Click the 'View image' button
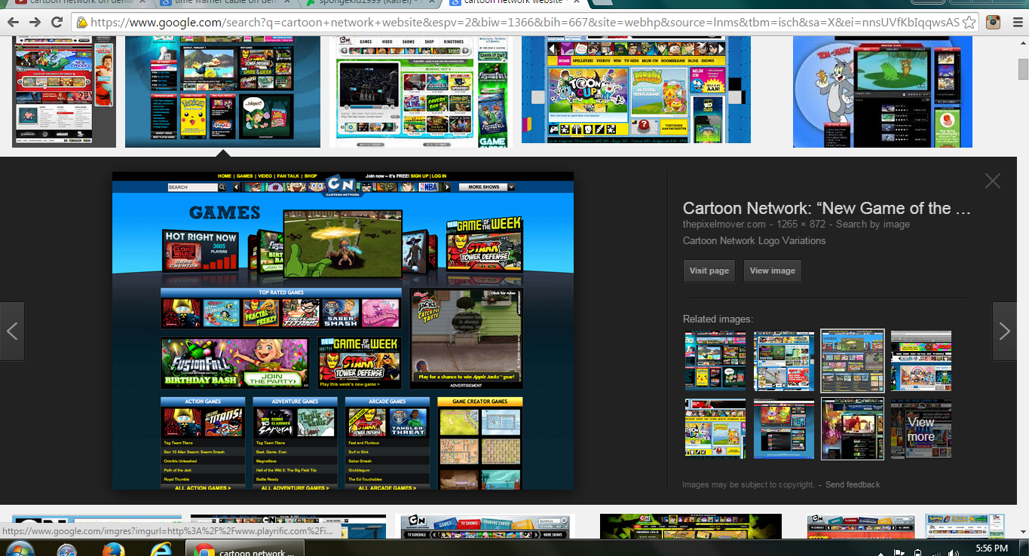Screen dimensions: 1029x556 (772, 270)
